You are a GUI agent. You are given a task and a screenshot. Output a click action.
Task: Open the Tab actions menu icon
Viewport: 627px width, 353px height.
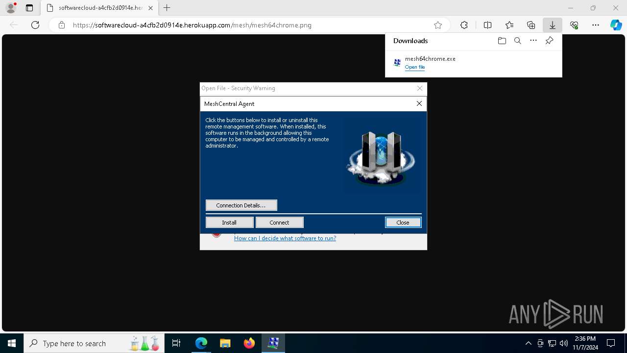click(x=29, y=8)
